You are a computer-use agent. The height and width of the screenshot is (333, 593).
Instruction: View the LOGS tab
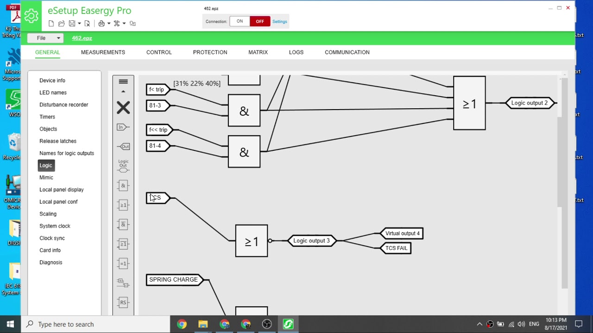(296, 52)
